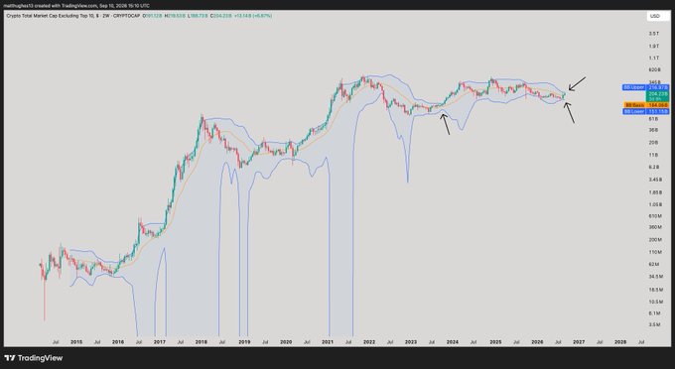This screenshot has width=675, height=369.
Task: Click the matthughes13 created with TradingView.com caption
Action: point(76,6)
